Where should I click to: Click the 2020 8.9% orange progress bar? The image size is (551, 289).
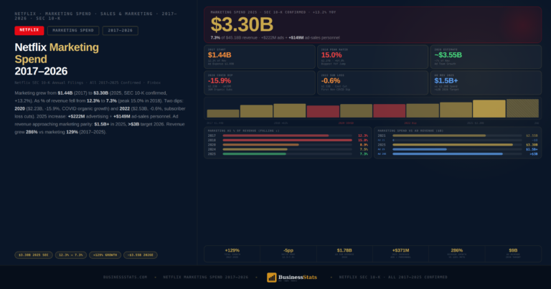click(287, 145)
